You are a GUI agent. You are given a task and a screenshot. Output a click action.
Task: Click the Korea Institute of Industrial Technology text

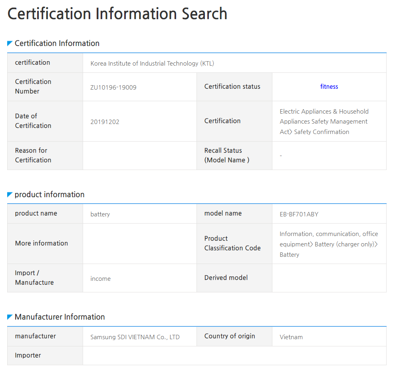pyautogui.click(x=152, y=63)
